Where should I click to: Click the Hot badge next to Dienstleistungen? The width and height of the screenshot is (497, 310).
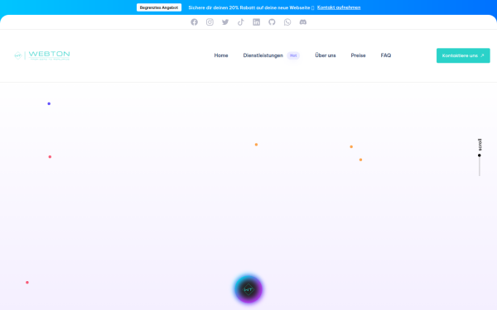[293, 55]
